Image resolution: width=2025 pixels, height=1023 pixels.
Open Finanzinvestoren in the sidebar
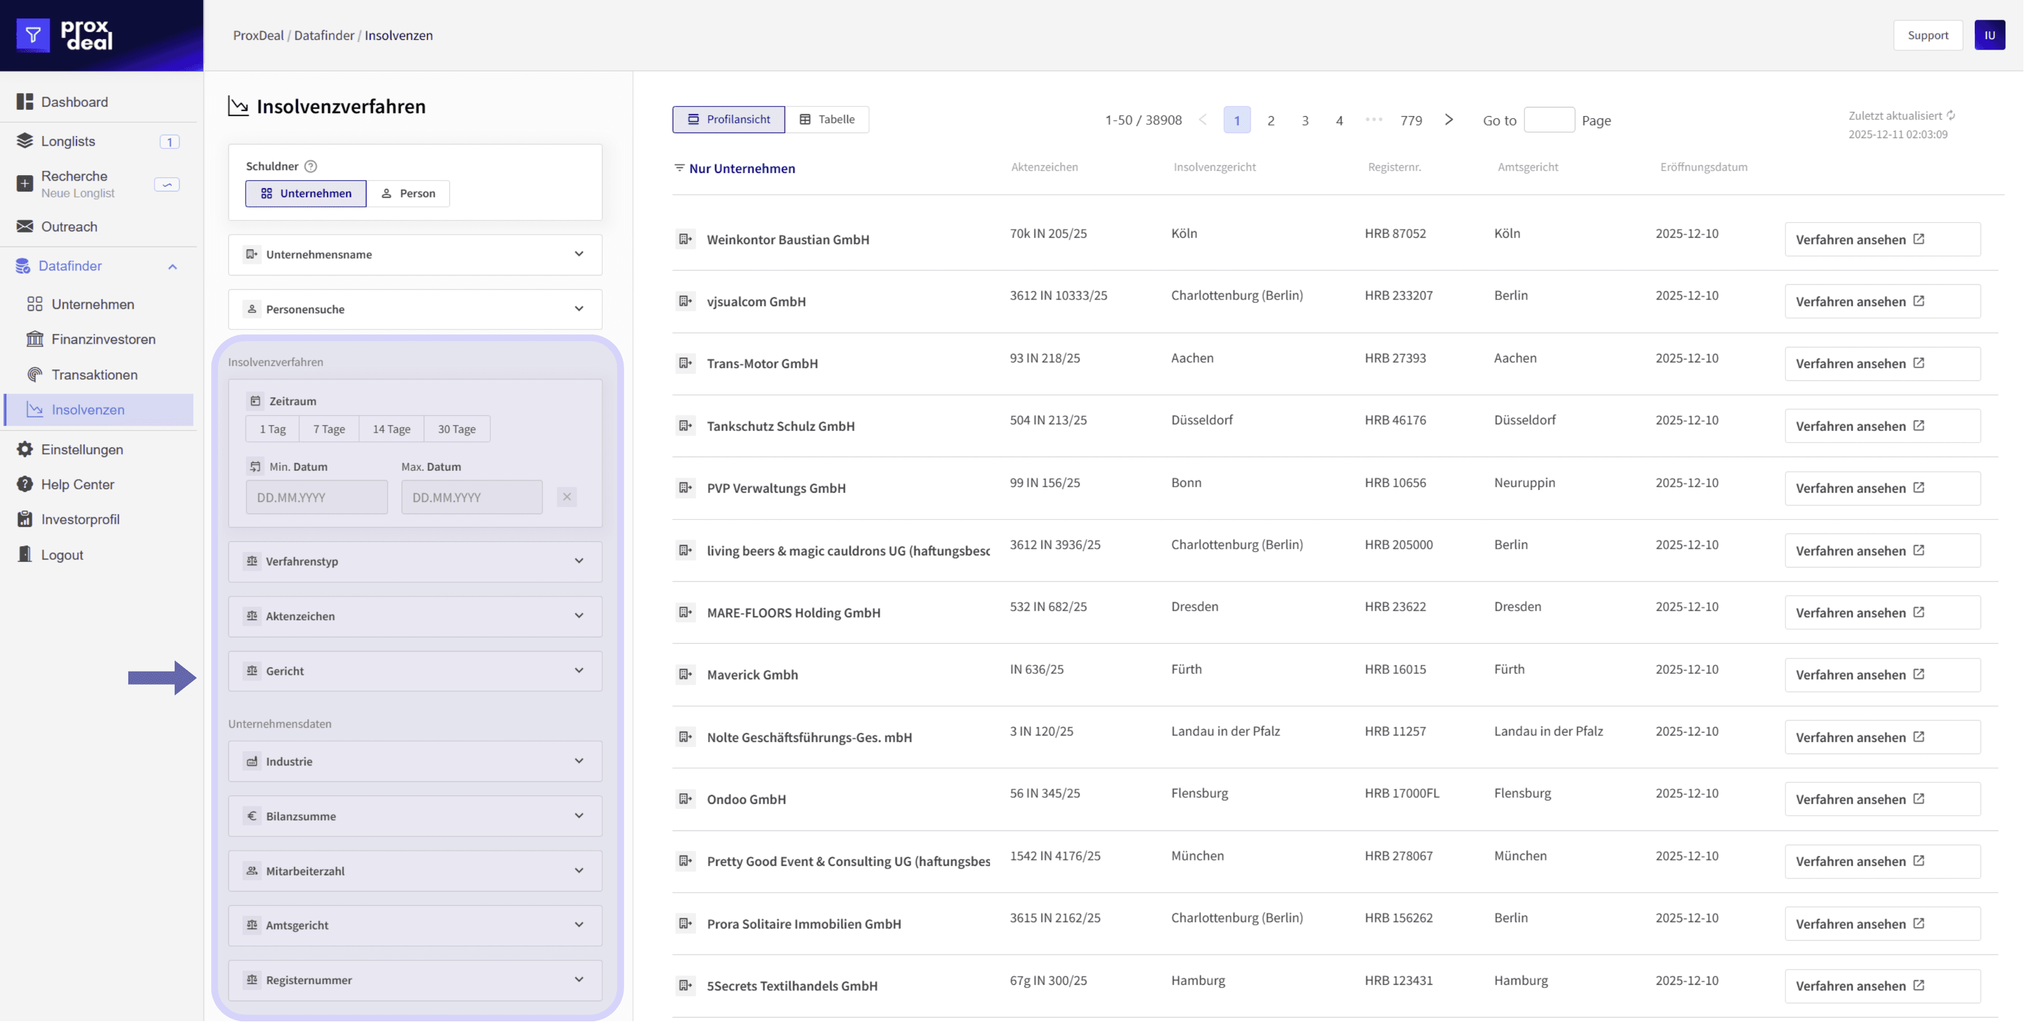(103, 339)
